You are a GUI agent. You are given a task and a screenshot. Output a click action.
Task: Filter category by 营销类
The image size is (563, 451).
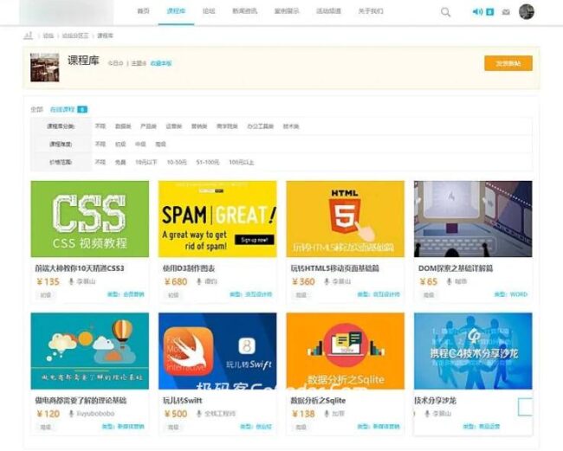[x=199, y=126]
